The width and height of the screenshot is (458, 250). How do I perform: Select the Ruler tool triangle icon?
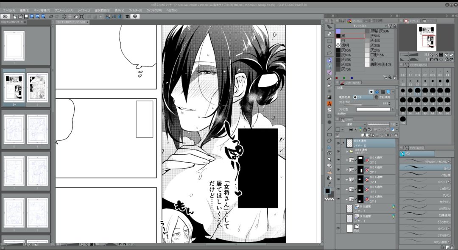pyautogui.click(x=329, y=147)
